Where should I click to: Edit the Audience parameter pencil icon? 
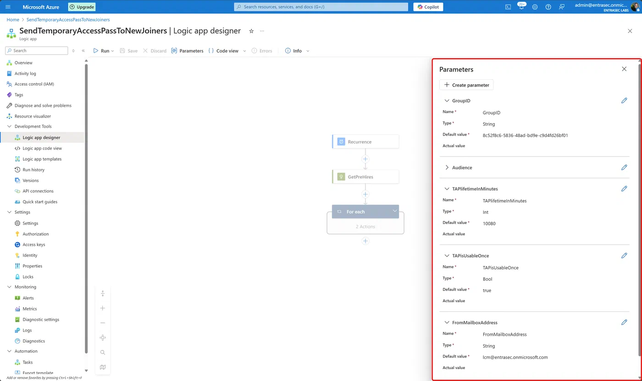[x=624, y=167]
